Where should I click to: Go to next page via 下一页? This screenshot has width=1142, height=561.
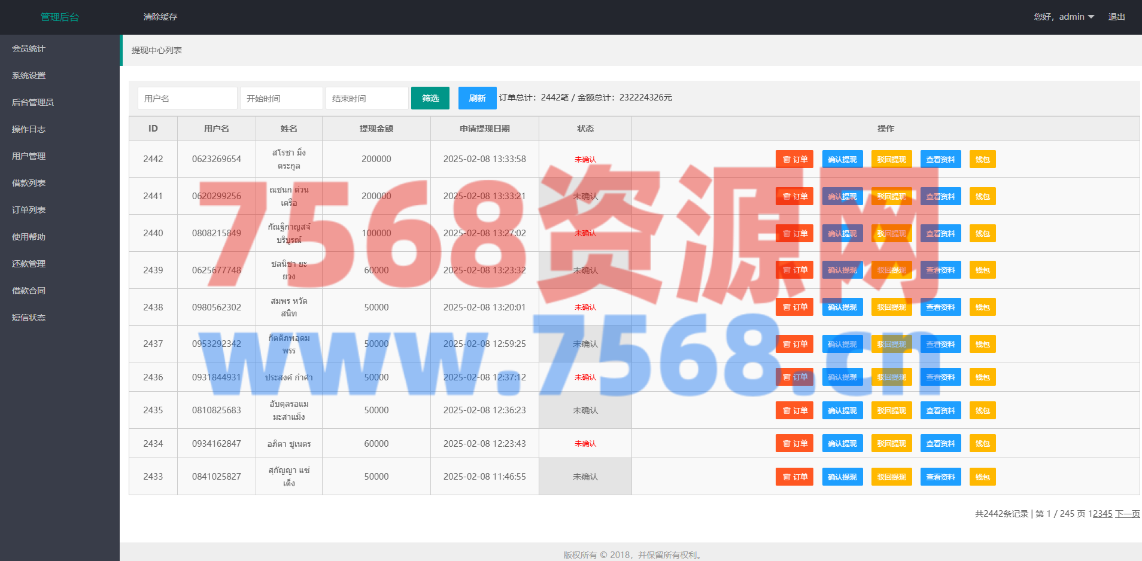click(1127, 514)
